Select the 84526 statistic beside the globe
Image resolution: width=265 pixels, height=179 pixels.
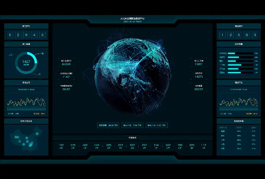(x=66, y=64)
